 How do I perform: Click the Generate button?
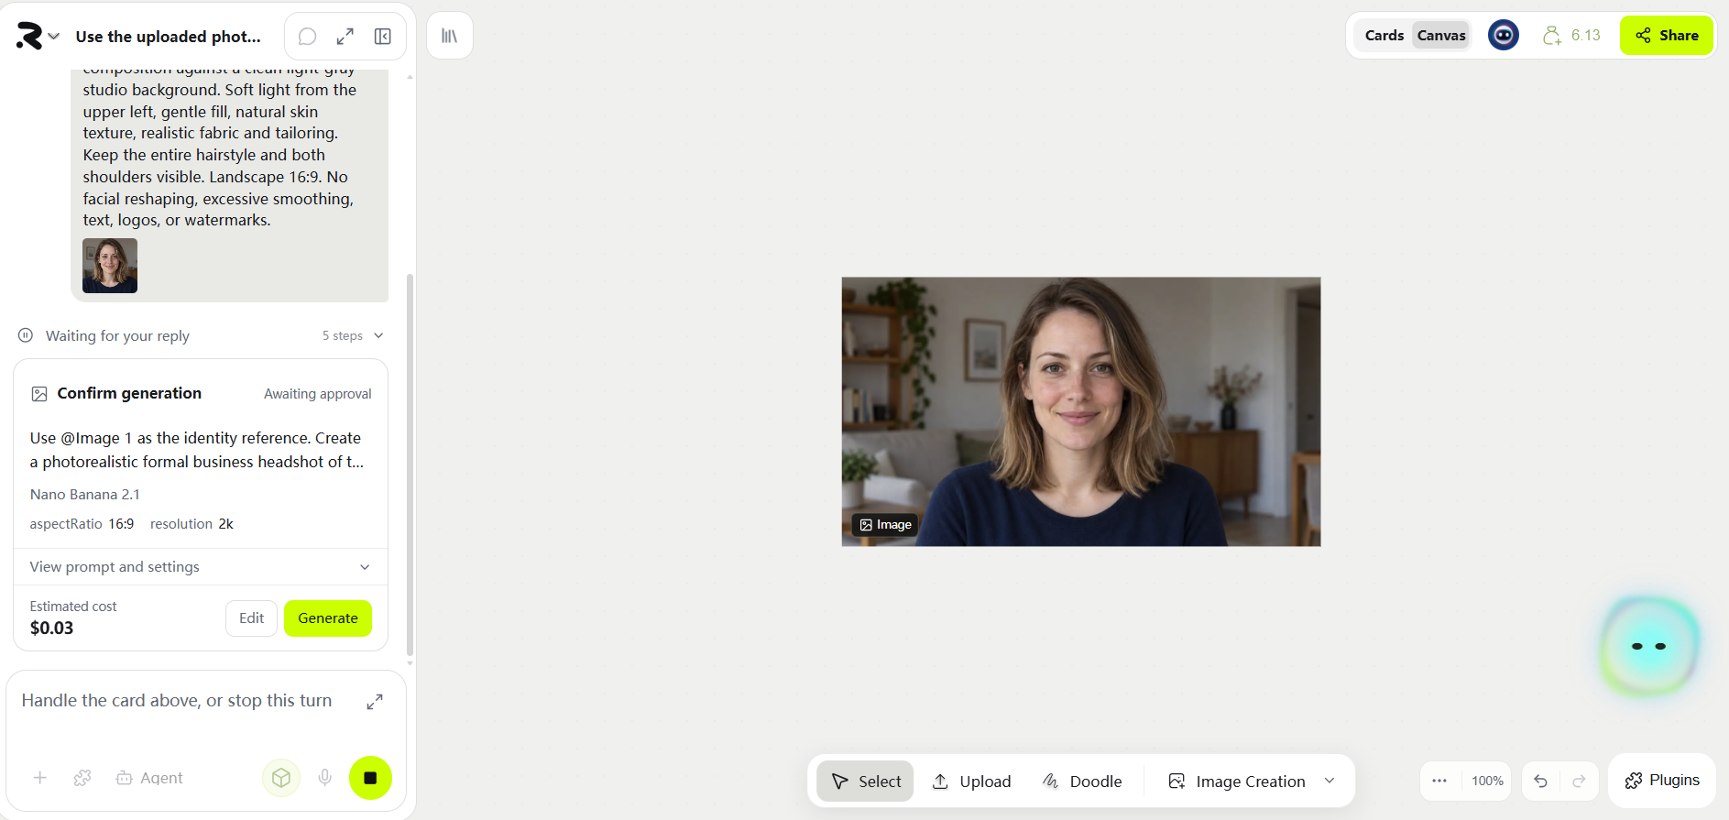tap(328, 618)
